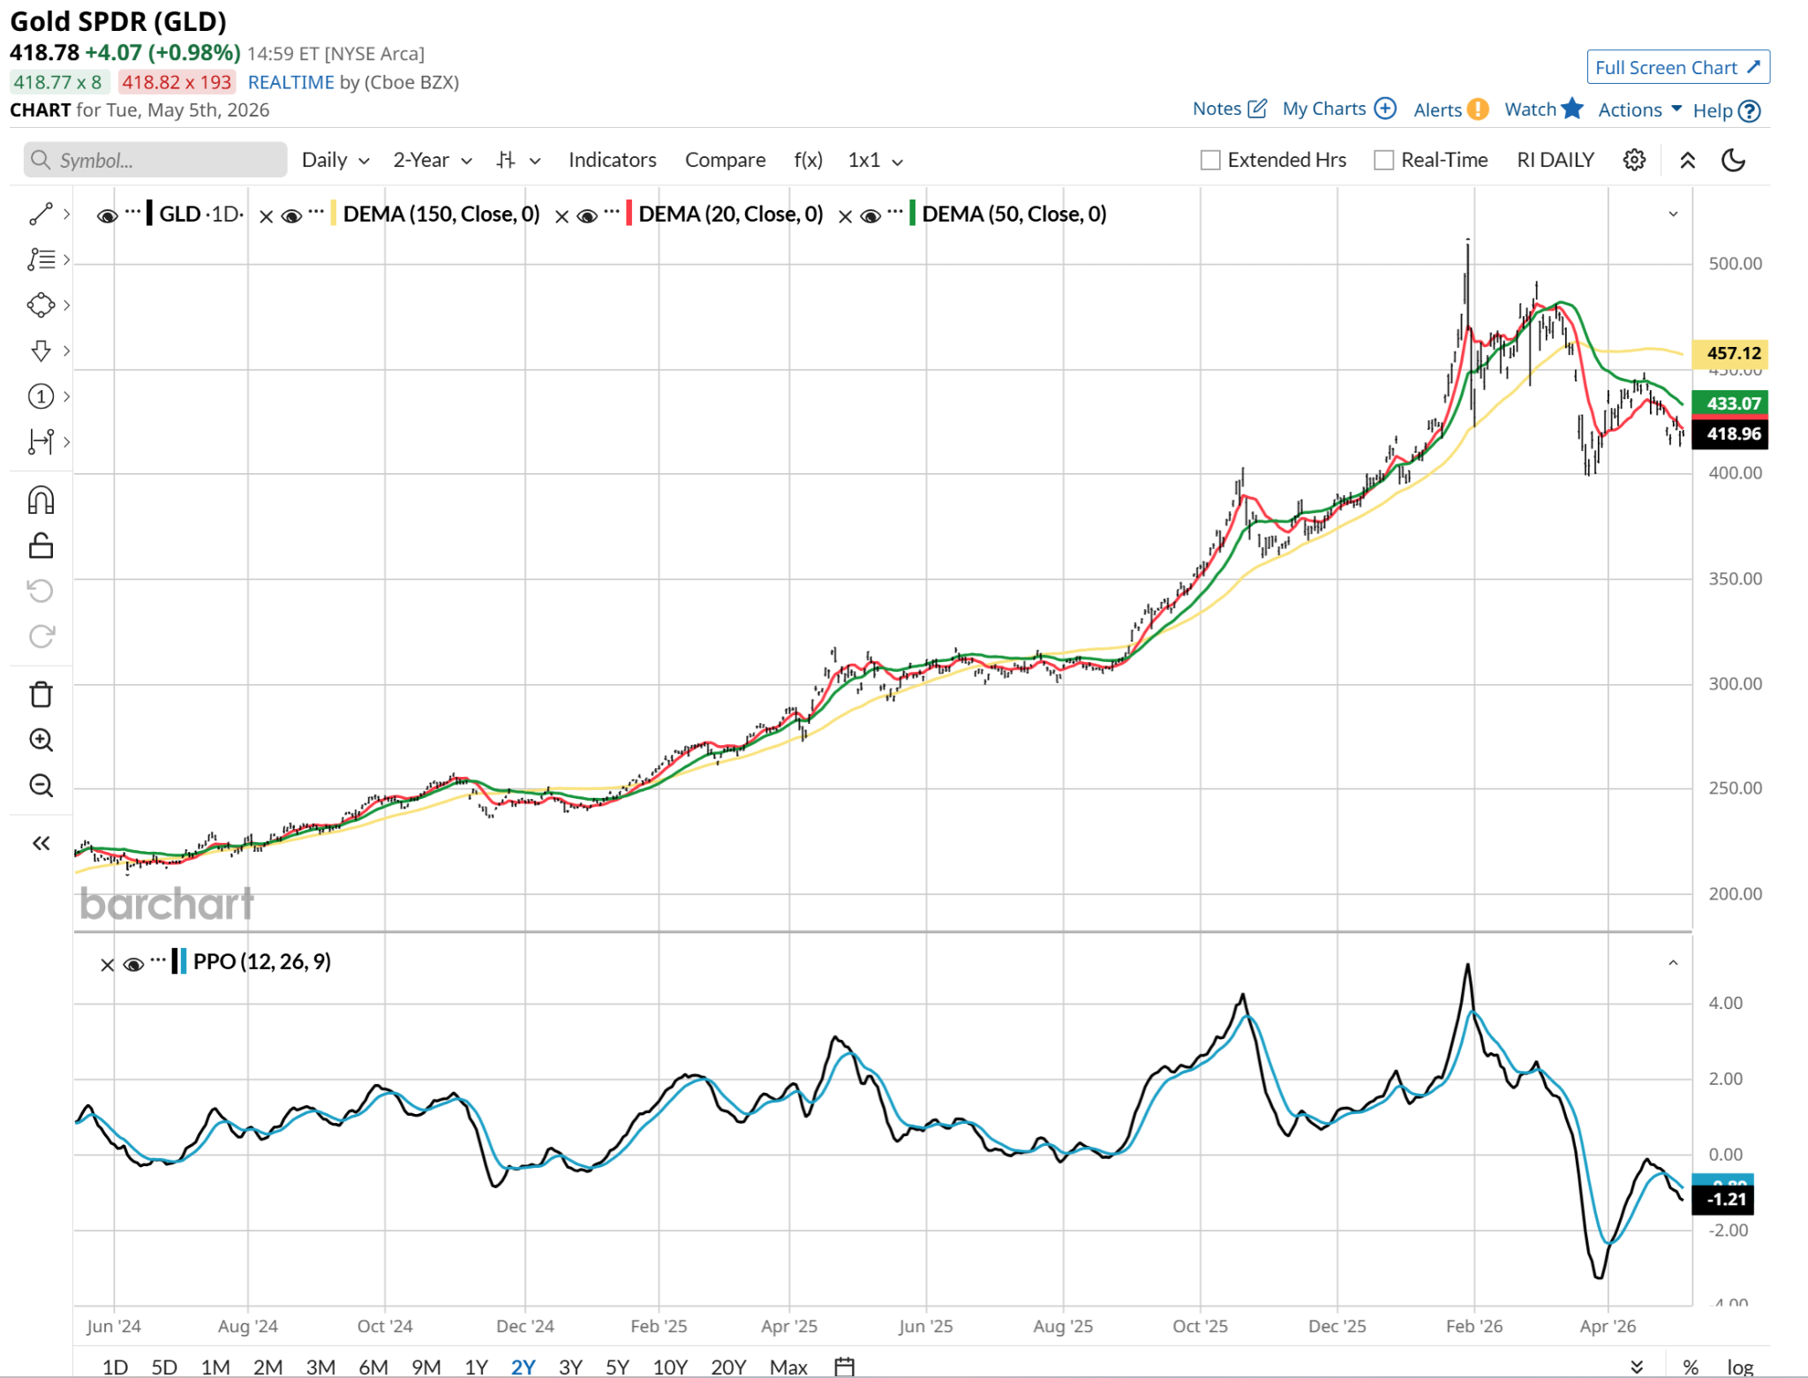Switch to dark mode moon icon
This screenshot has width=1808, height=1378.
[x=1733, y=160]
